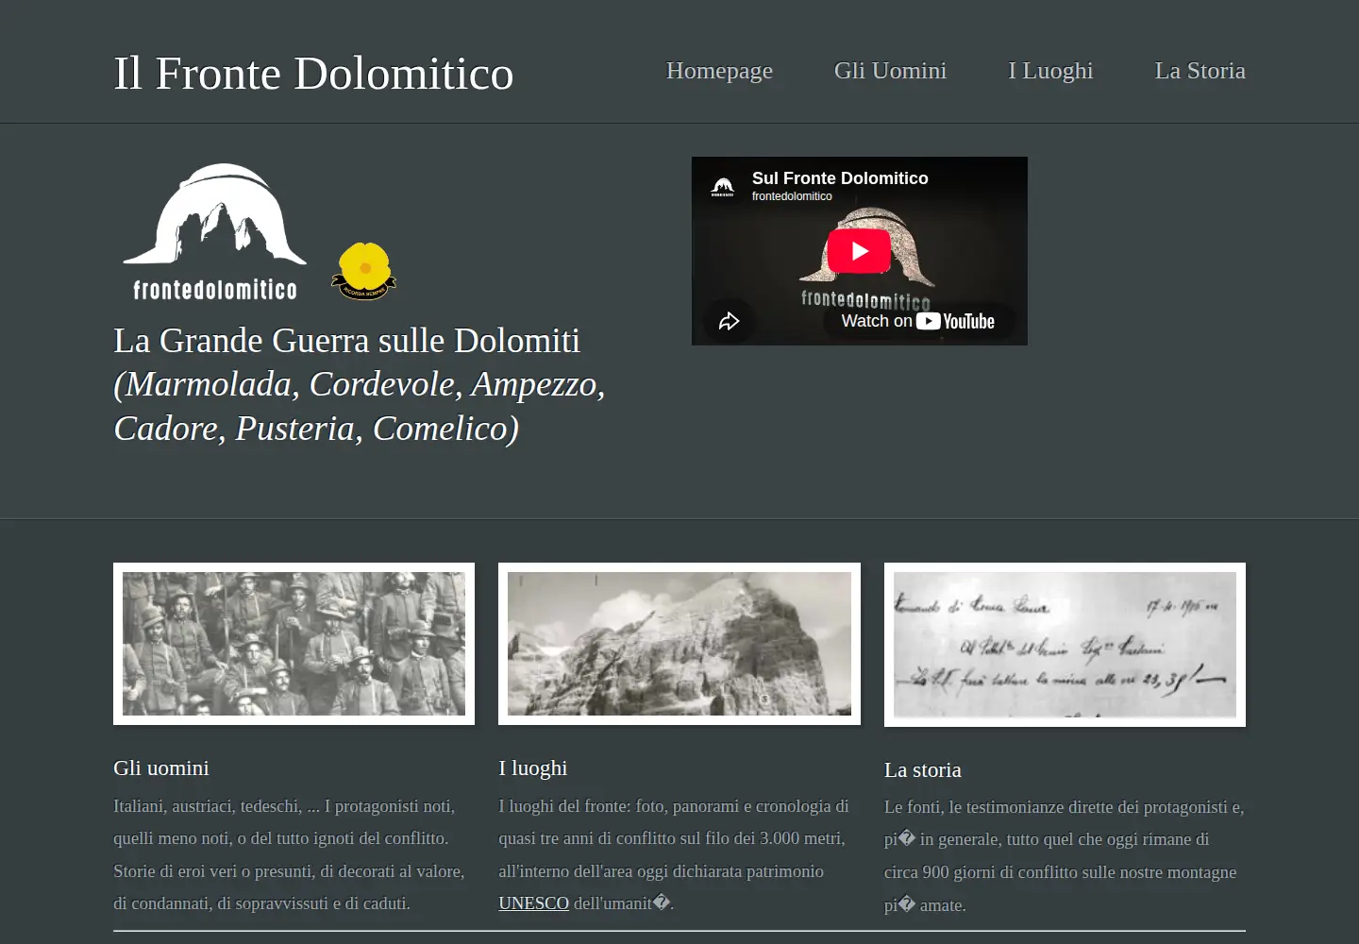Screen dimensions: 1359x944
Task: Click the I luoghi section heading
Action: click(x=533, y=767)
